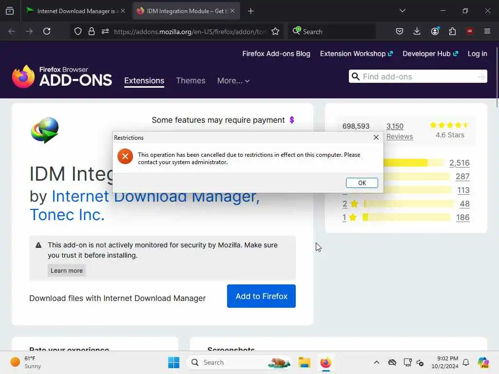Click the browser toolbar Search box
The width and height of the screenshot is (499, 374).
[332, 32]
